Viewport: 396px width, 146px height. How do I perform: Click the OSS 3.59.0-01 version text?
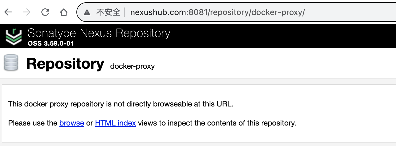[x=51, y=44]
